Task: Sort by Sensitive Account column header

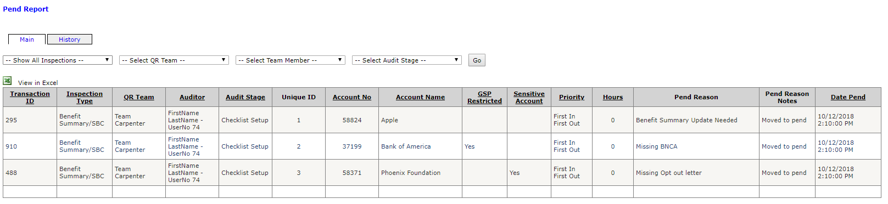Action: tap(529, 97)
